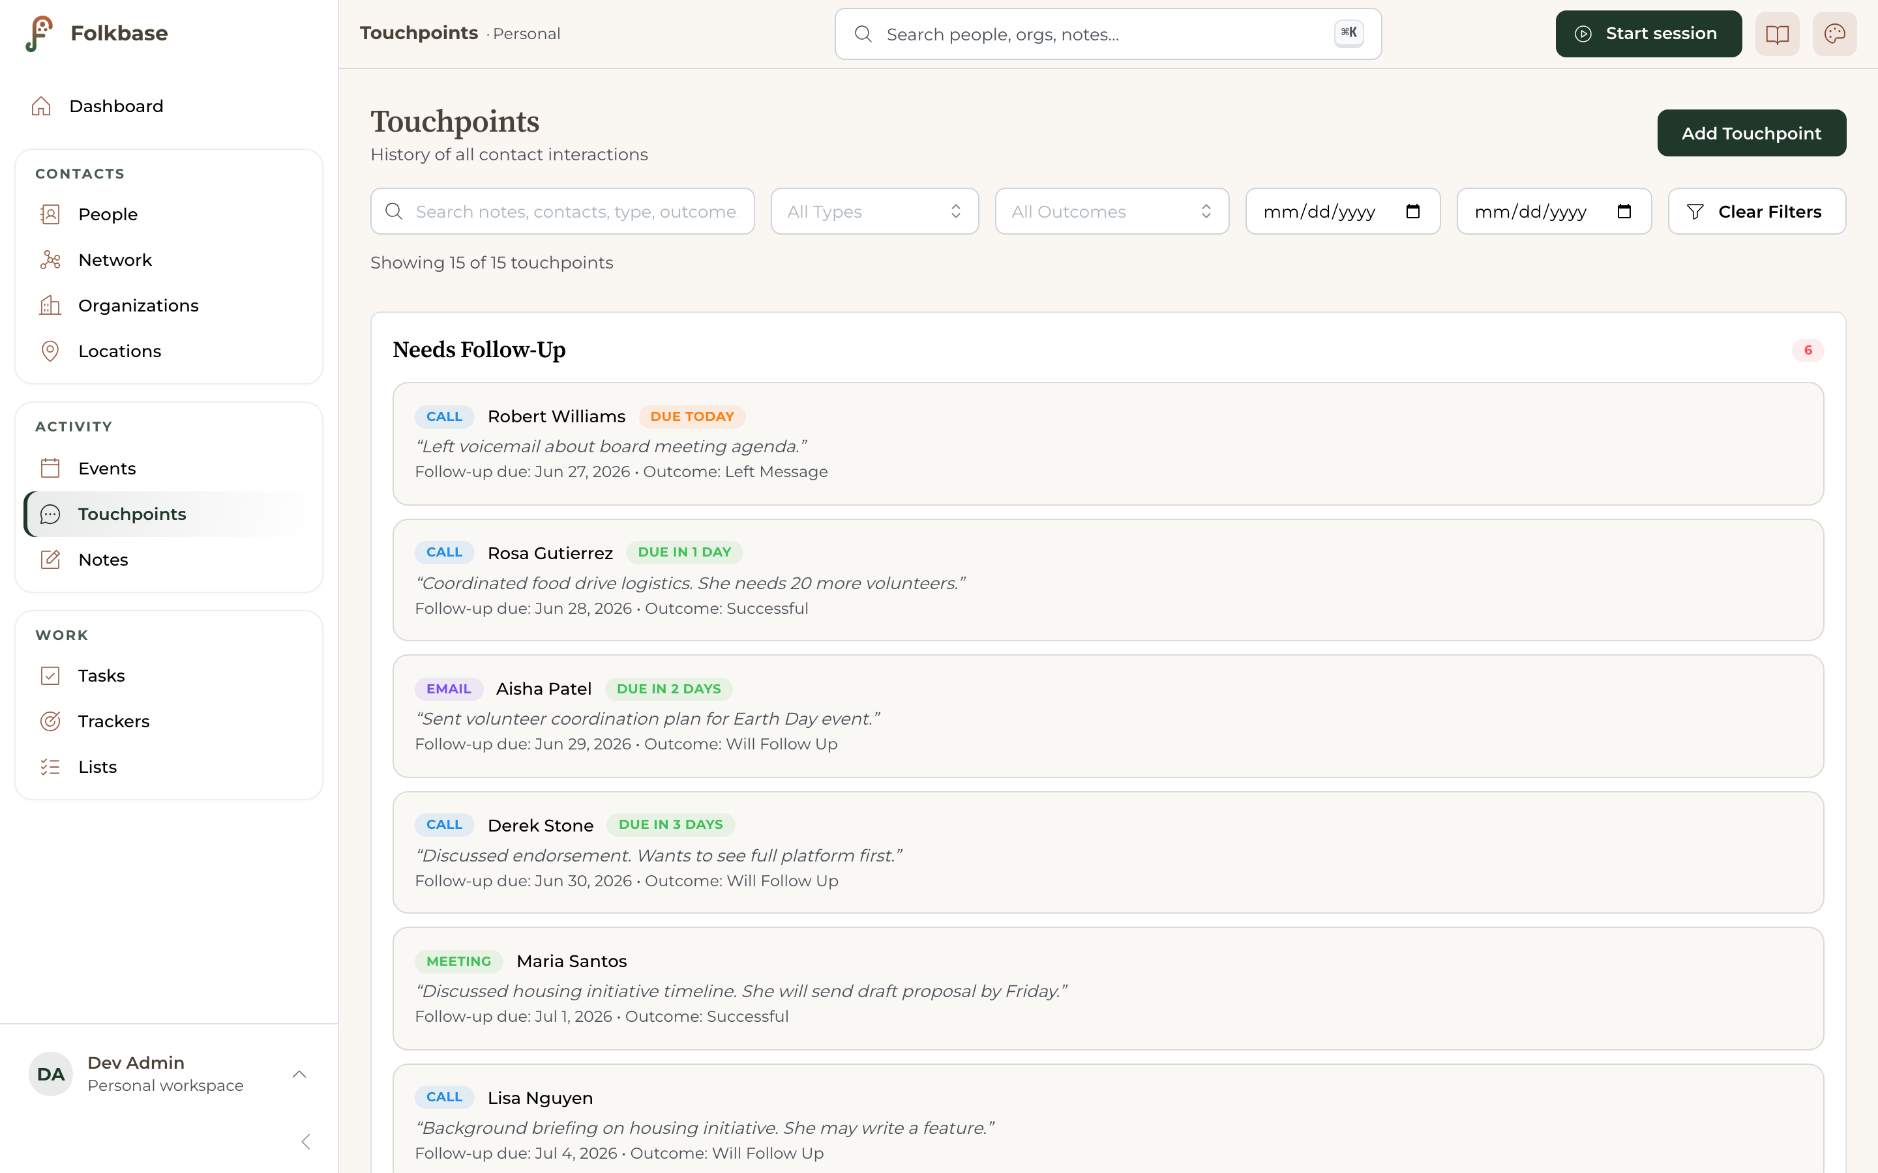
Task: Click the end date mm/dd/yyyy field
Action: point(1554,212)
